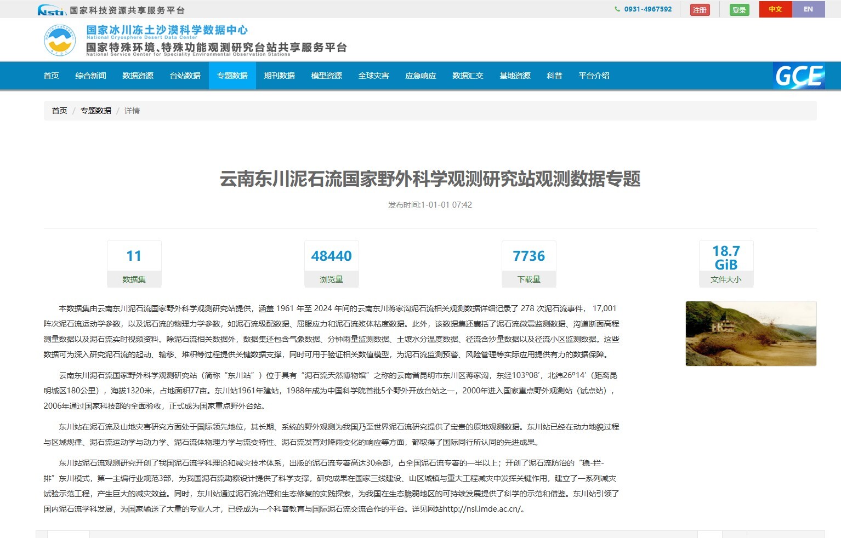Open 数据资源 in the navigation bar
841x538 pixels.
(x=138, y=76)
